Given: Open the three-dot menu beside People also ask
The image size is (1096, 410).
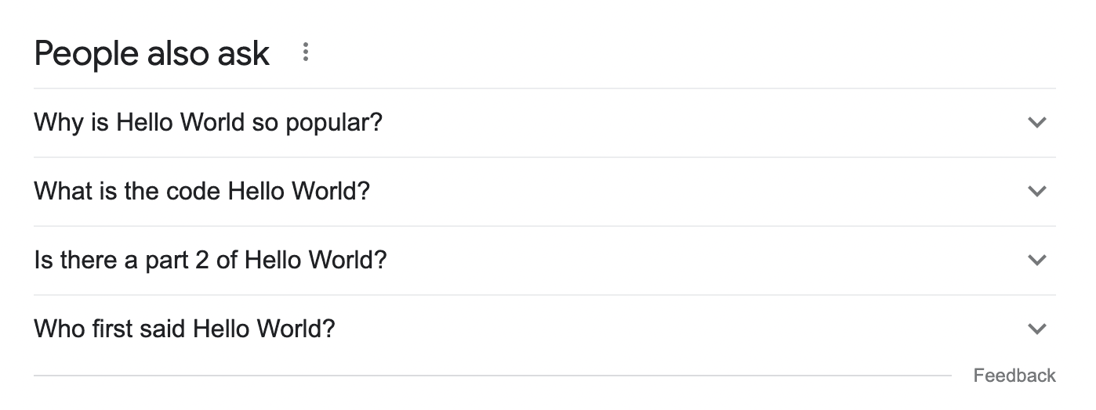Looking at the screenshot, I should pyautogui.click(x=306, y=53).
